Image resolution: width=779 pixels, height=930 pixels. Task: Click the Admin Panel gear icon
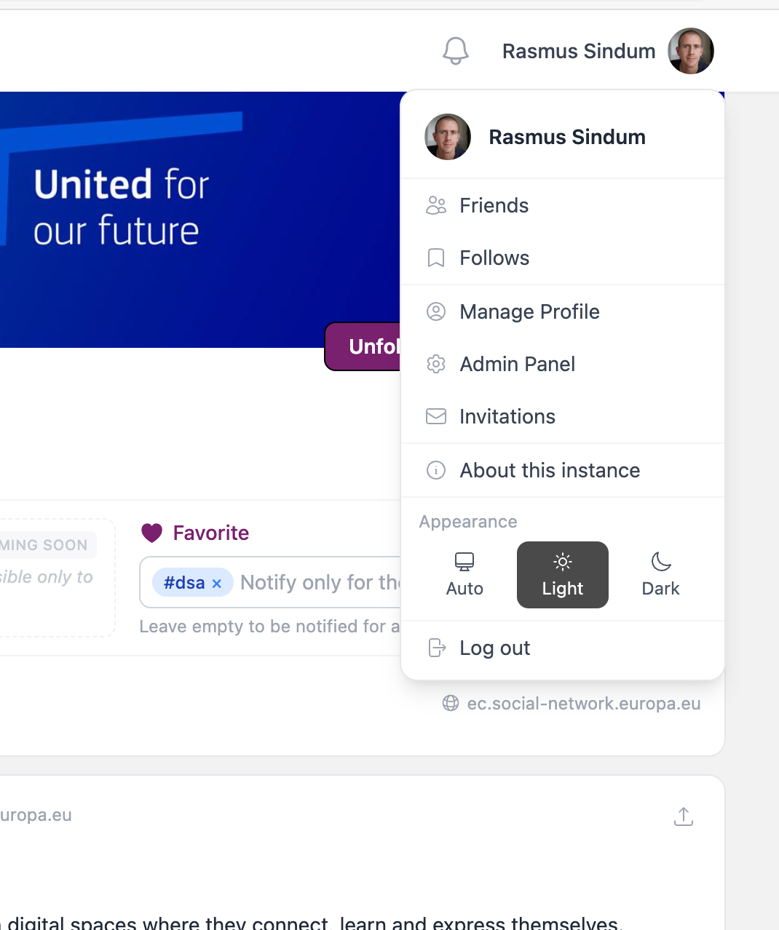436,364
